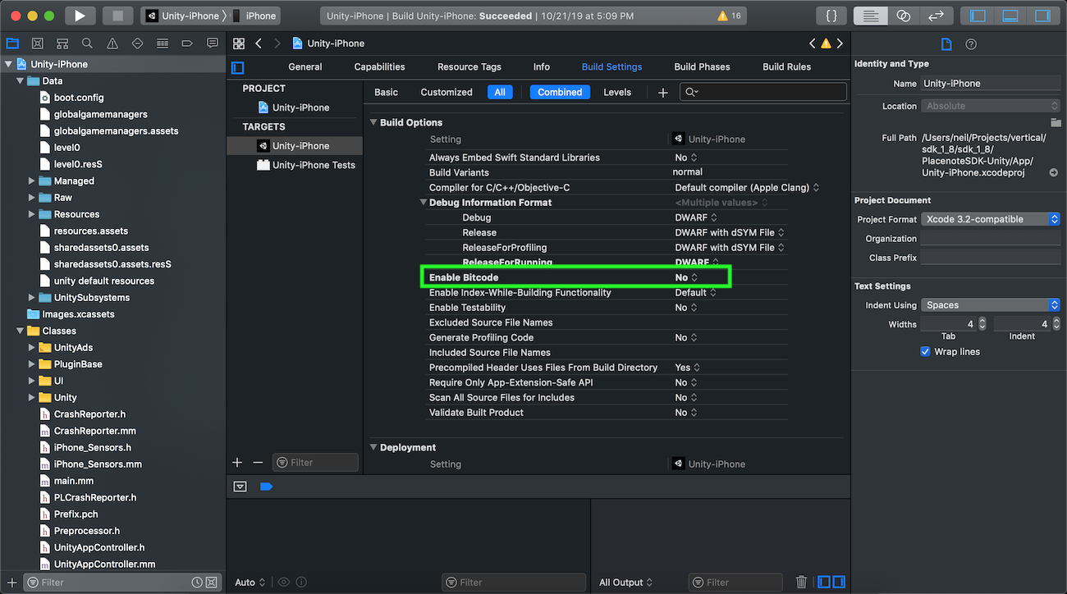The width and height of the screenshot is (1067, 594).
Task: Switch to the assistant editor
Action: click(904, 16)
